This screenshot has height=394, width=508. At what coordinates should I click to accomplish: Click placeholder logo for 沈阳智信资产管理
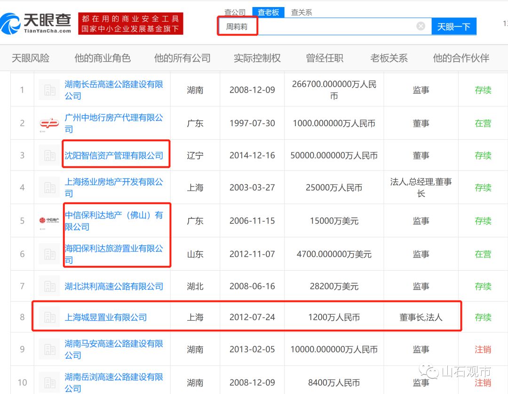tap(49, 155)
